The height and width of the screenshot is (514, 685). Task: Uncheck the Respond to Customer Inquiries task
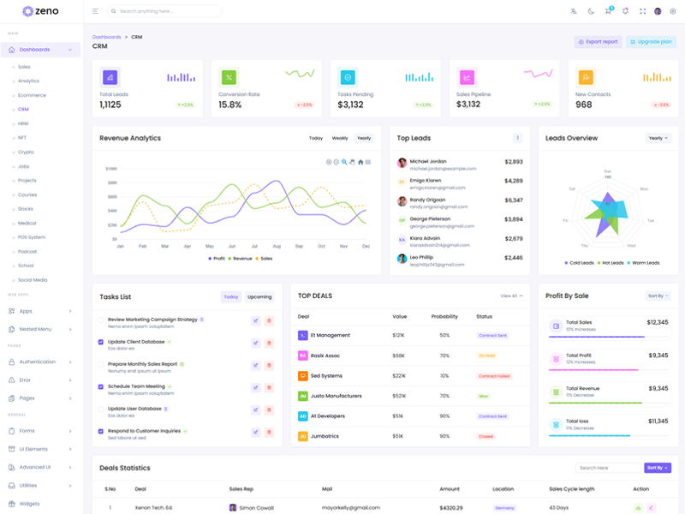click(101, 431)
